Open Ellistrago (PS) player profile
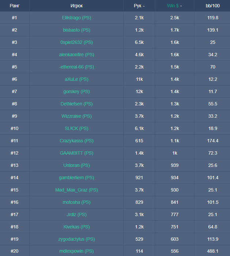The width and height of the screenshot is (230, 256). click(x=76, y=18)
